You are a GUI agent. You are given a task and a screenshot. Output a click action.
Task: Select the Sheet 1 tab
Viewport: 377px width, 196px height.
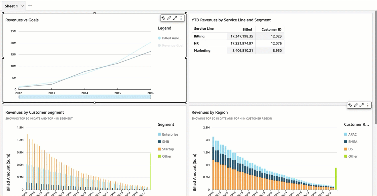coord(11,6)
